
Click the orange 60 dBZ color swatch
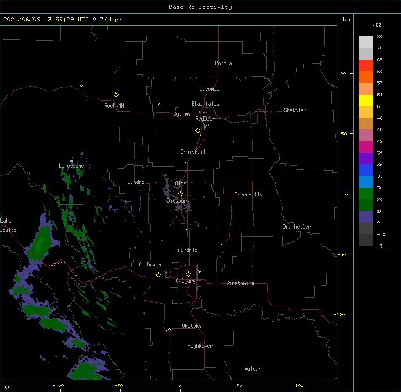(x=366, y=77)
